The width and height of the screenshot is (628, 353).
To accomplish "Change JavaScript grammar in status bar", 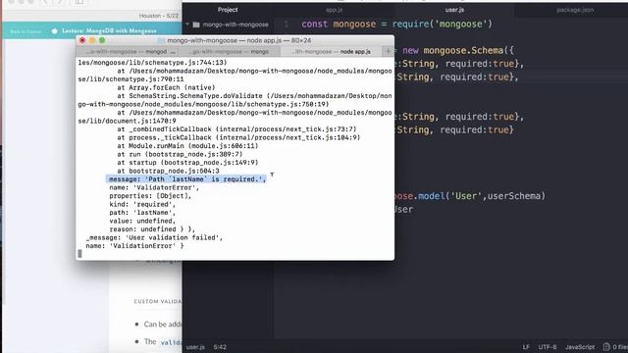I will pos(580,347).
